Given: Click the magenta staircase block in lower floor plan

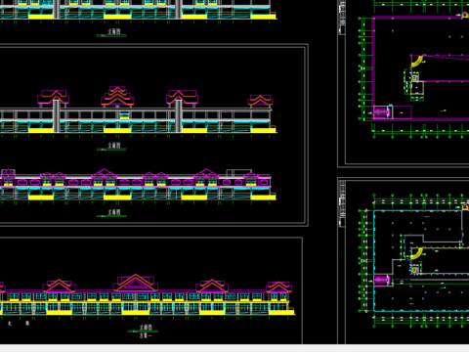Looking at the screenshot, I should click(x=381, y=280).
